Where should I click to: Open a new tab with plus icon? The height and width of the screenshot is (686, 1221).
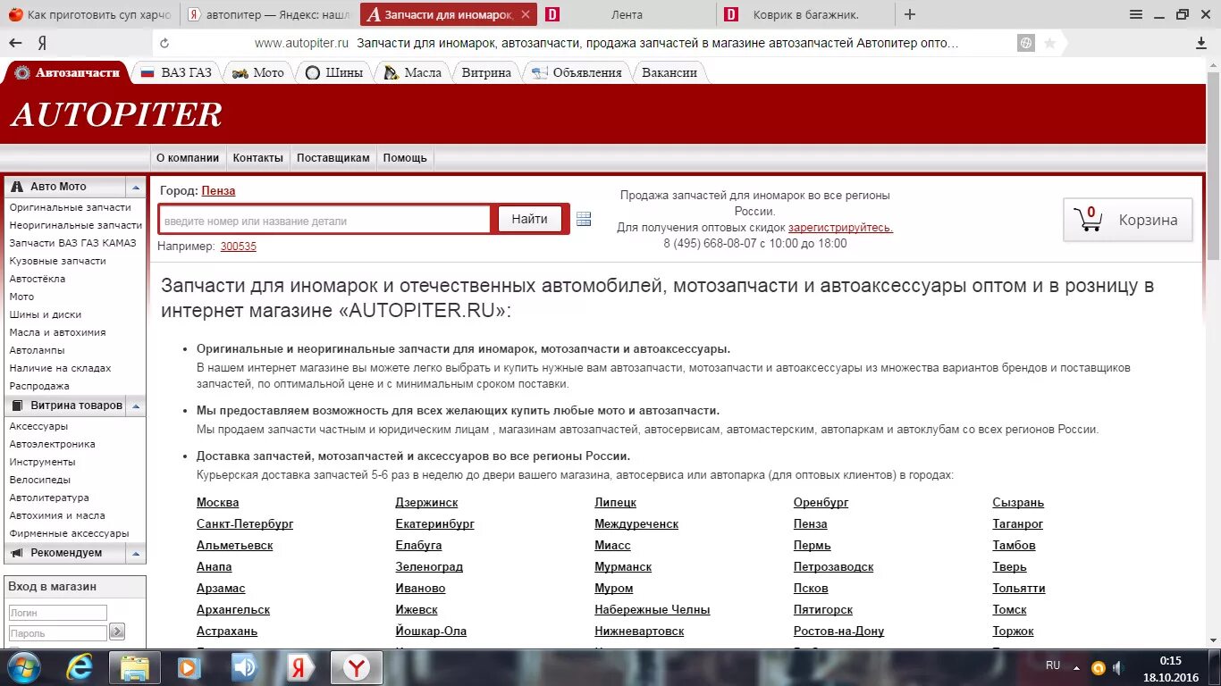pos(910,14)
